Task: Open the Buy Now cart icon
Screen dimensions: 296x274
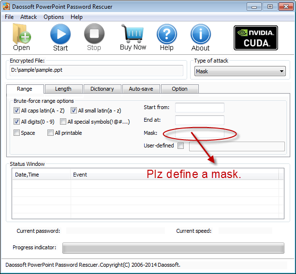Action: coord(133,33)
